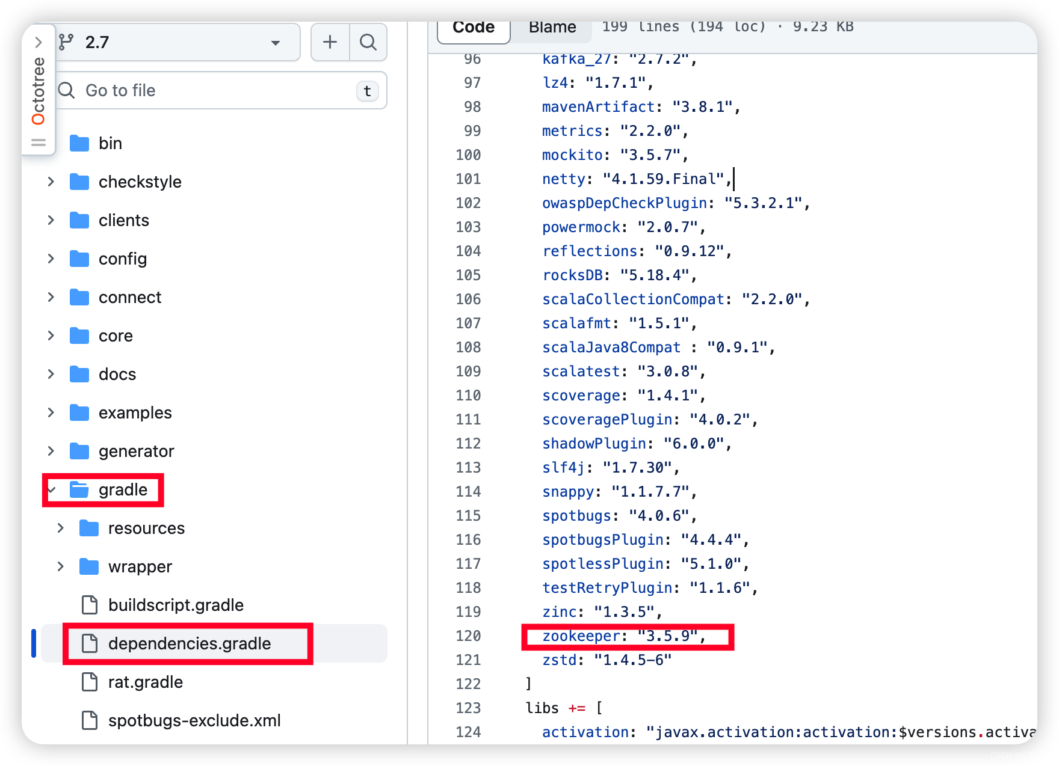
Task: Switch to the Blame tab
Action: pyautogui.click(x=552, y=28)
